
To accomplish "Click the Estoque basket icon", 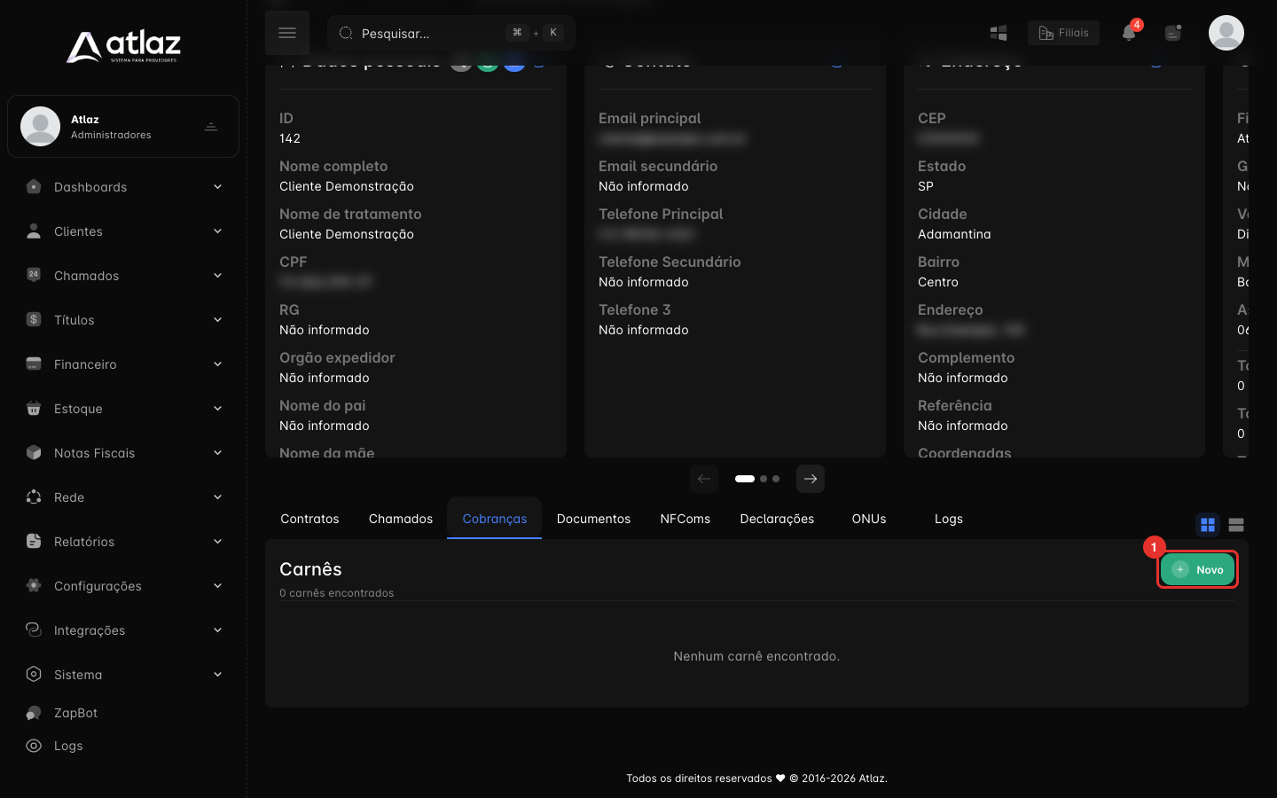I will point(34,408).
